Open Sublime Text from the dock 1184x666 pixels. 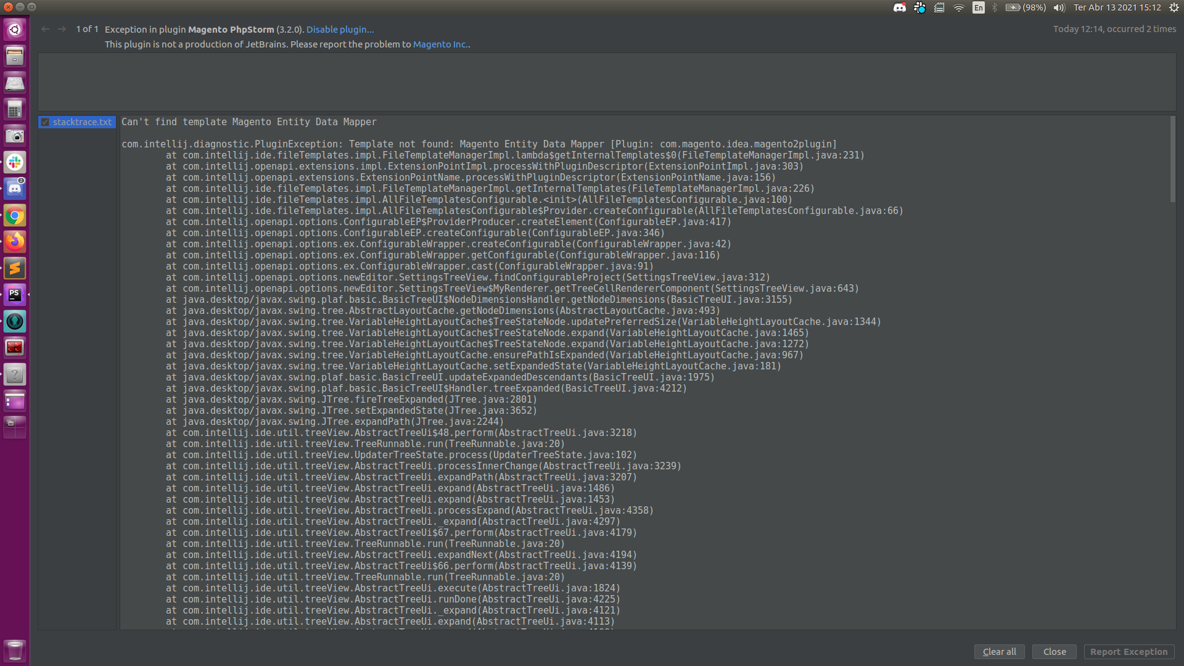point(15,268)
